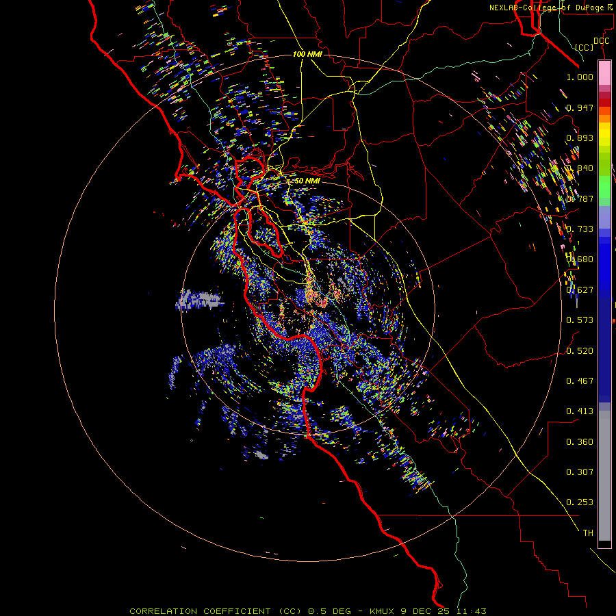Select the 0.893 scale value
This screenshot has width=616, height=616.
580,138
